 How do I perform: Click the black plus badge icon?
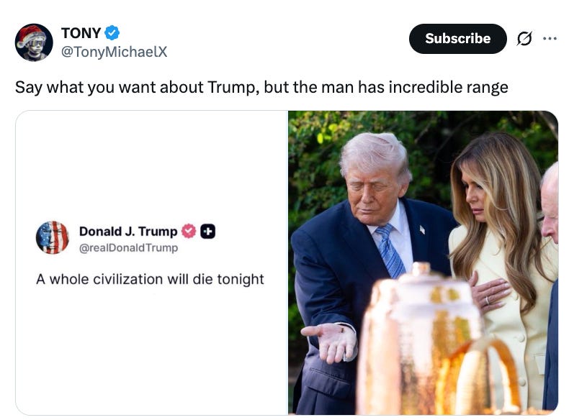pos(208,231)
